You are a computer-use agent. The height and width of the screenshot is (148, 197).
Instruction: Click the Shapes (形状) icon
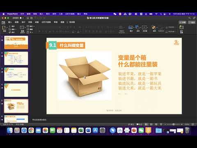click(137, 28)
